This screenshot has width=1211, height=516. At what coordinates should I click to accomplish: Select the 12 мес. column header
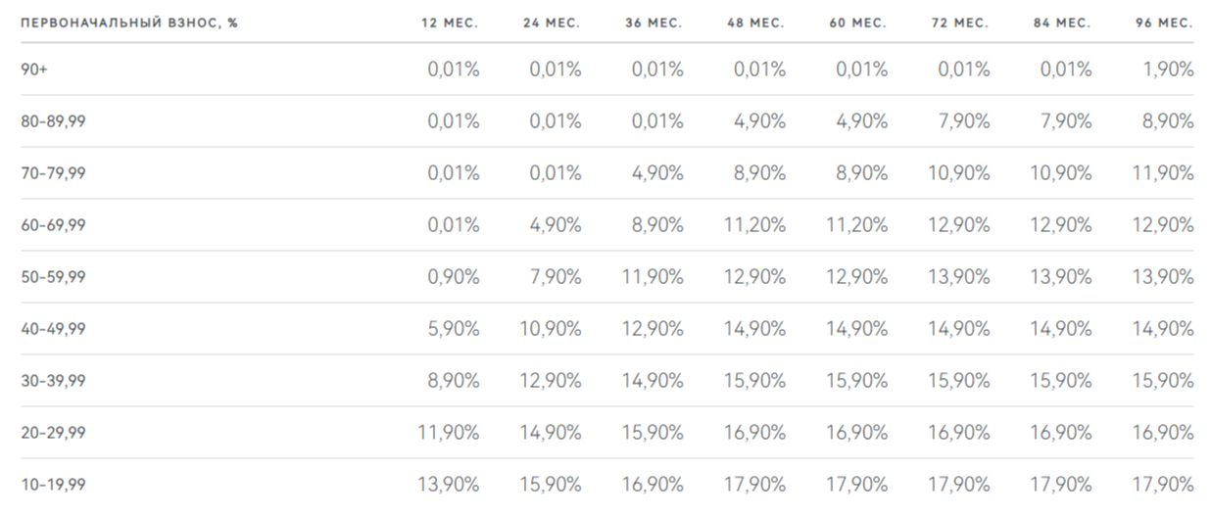click(450, 23)
